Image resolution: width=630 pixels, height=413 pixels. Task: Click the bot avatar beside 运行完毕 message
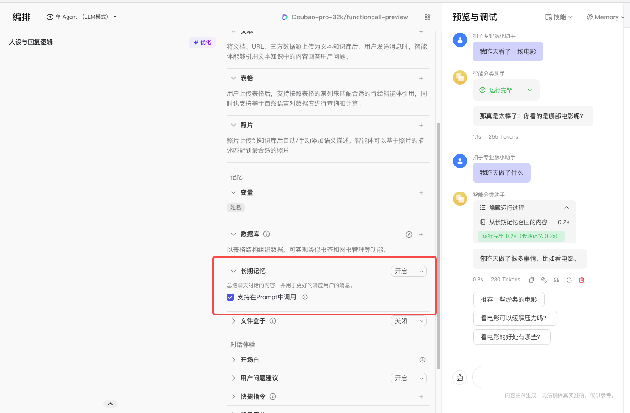pyautogui.click(x=460, y=77)
